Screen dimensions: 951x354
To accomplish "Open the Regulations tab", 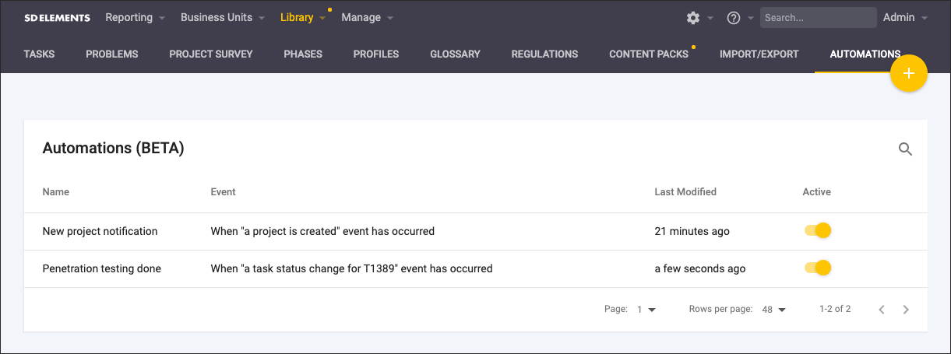I will coord(544,54).
